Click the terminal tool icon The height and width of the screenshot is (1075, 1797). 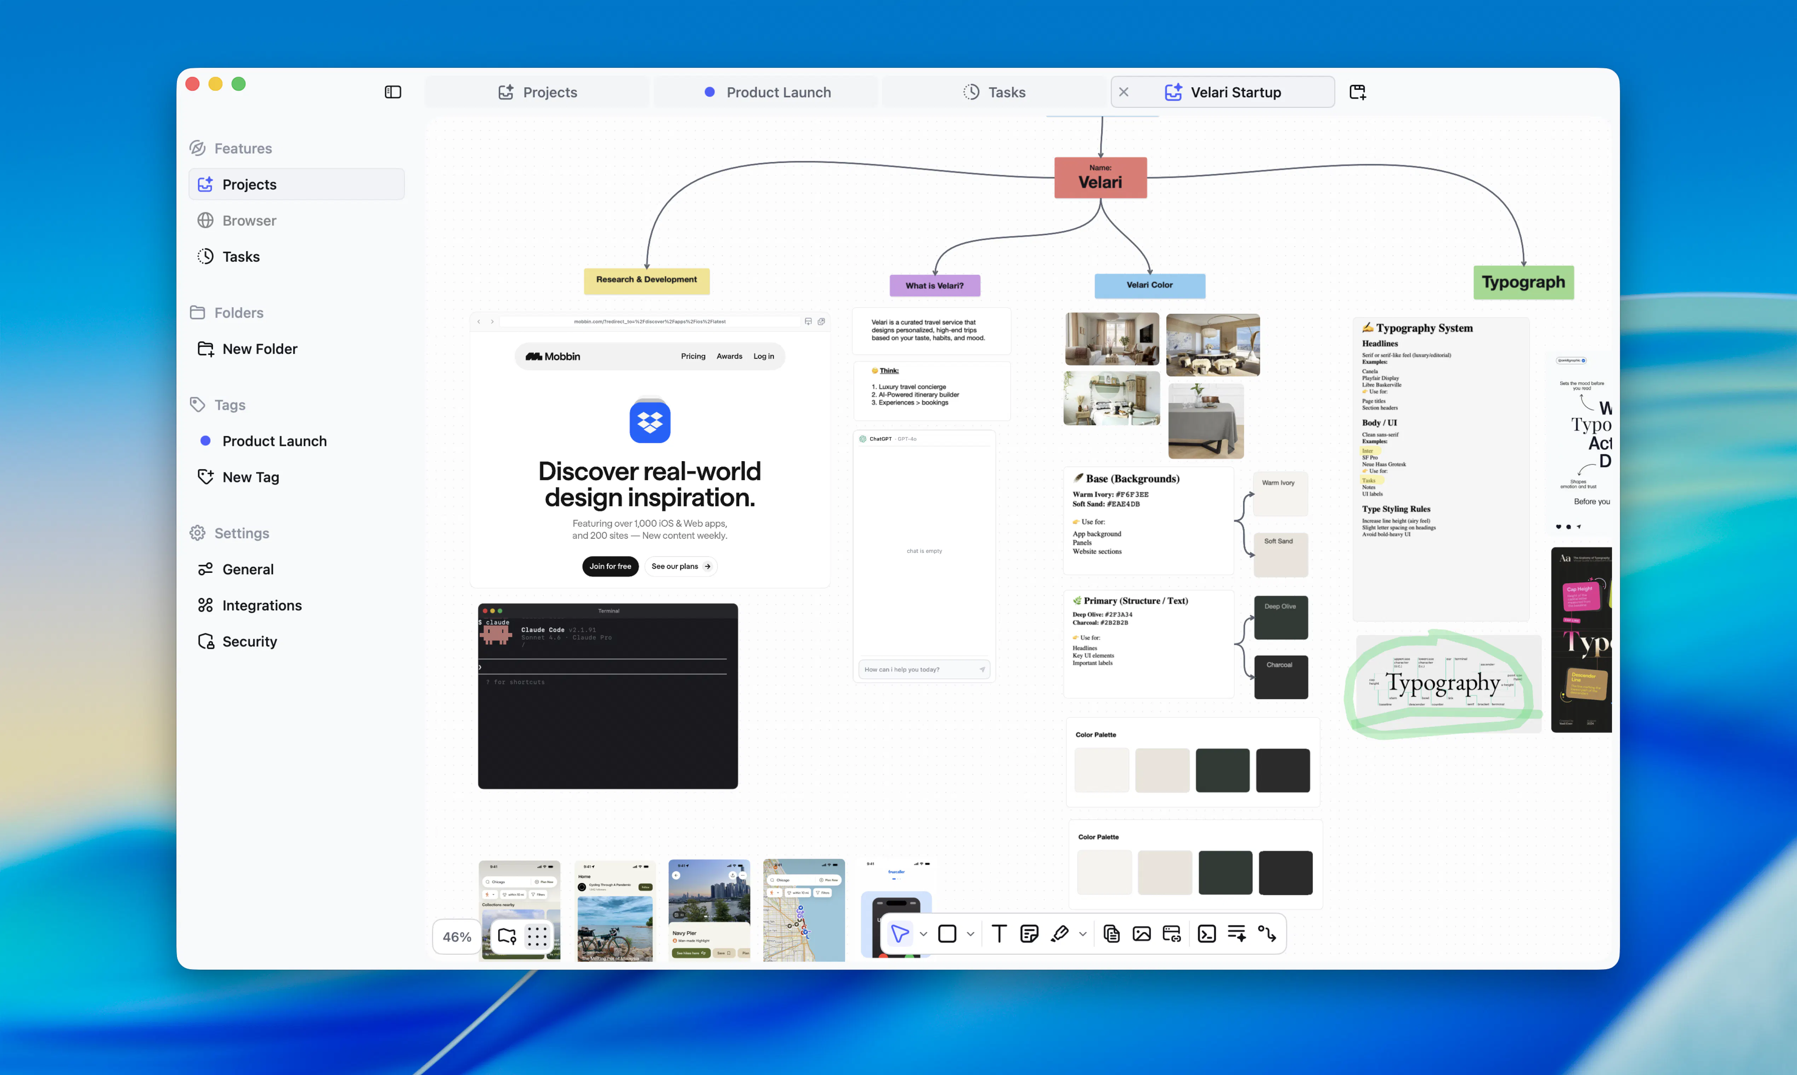1207,934
